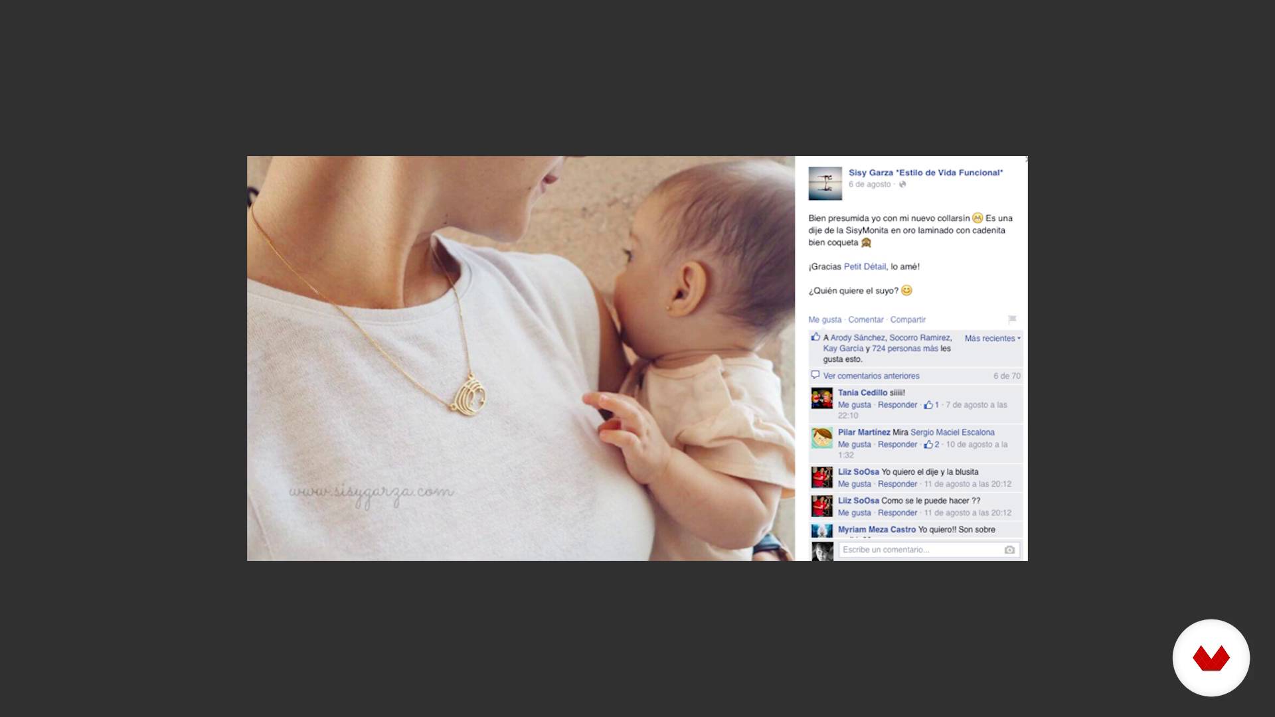Click Me gusta under the post
Image resolution: width=1275 pixels, height=717 pixels.
825,320
